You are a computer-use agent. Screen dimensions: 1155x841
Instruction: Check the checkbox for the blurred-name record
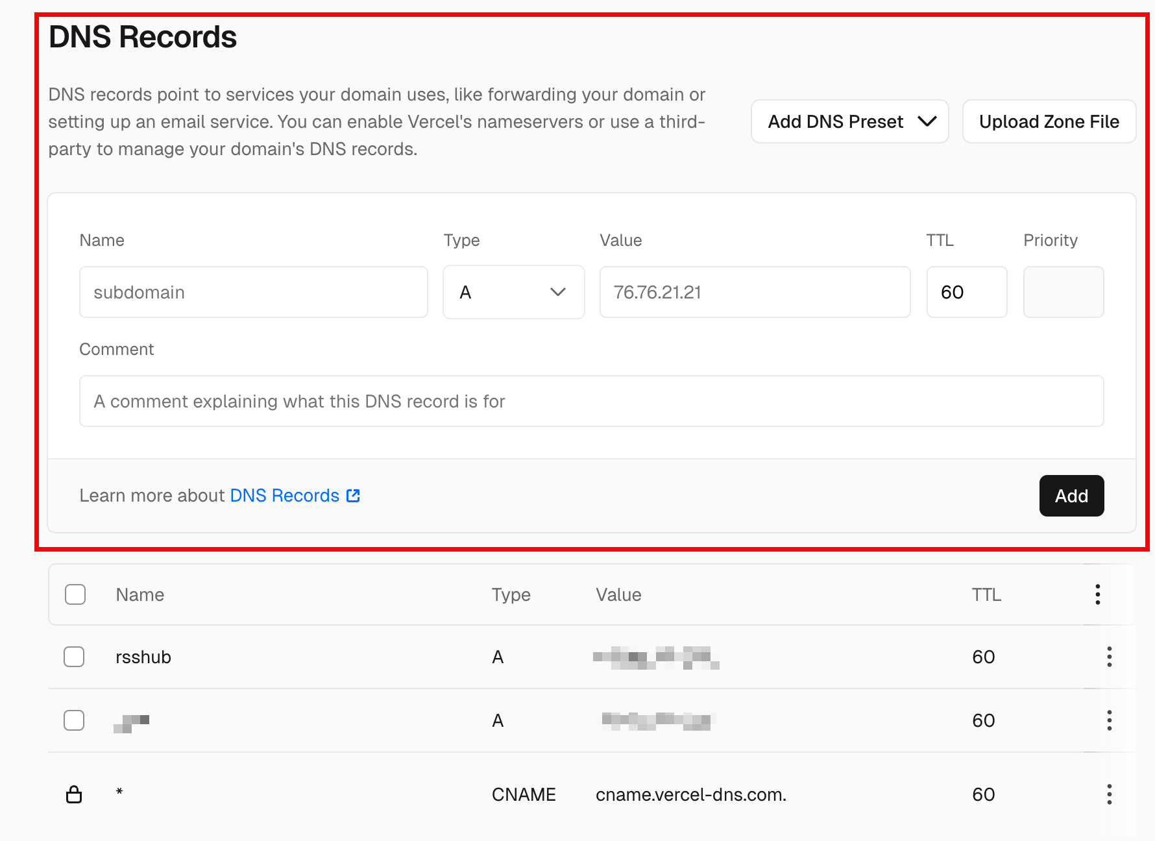[74, 720]
